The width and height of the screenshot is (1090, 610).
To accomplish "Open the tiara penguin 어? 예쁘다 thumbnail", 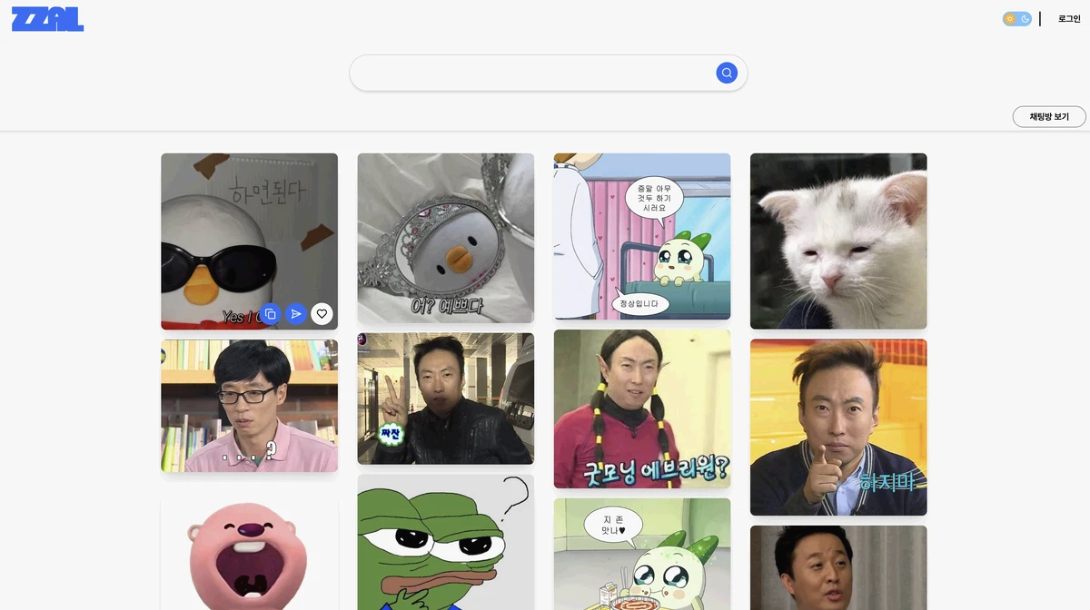I will (446, 238).
